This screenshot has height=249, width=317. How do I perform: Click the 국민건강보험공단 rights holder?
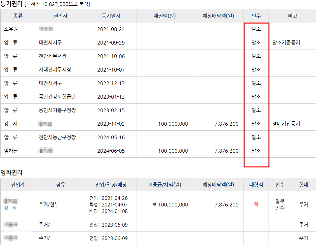(57, 97)
